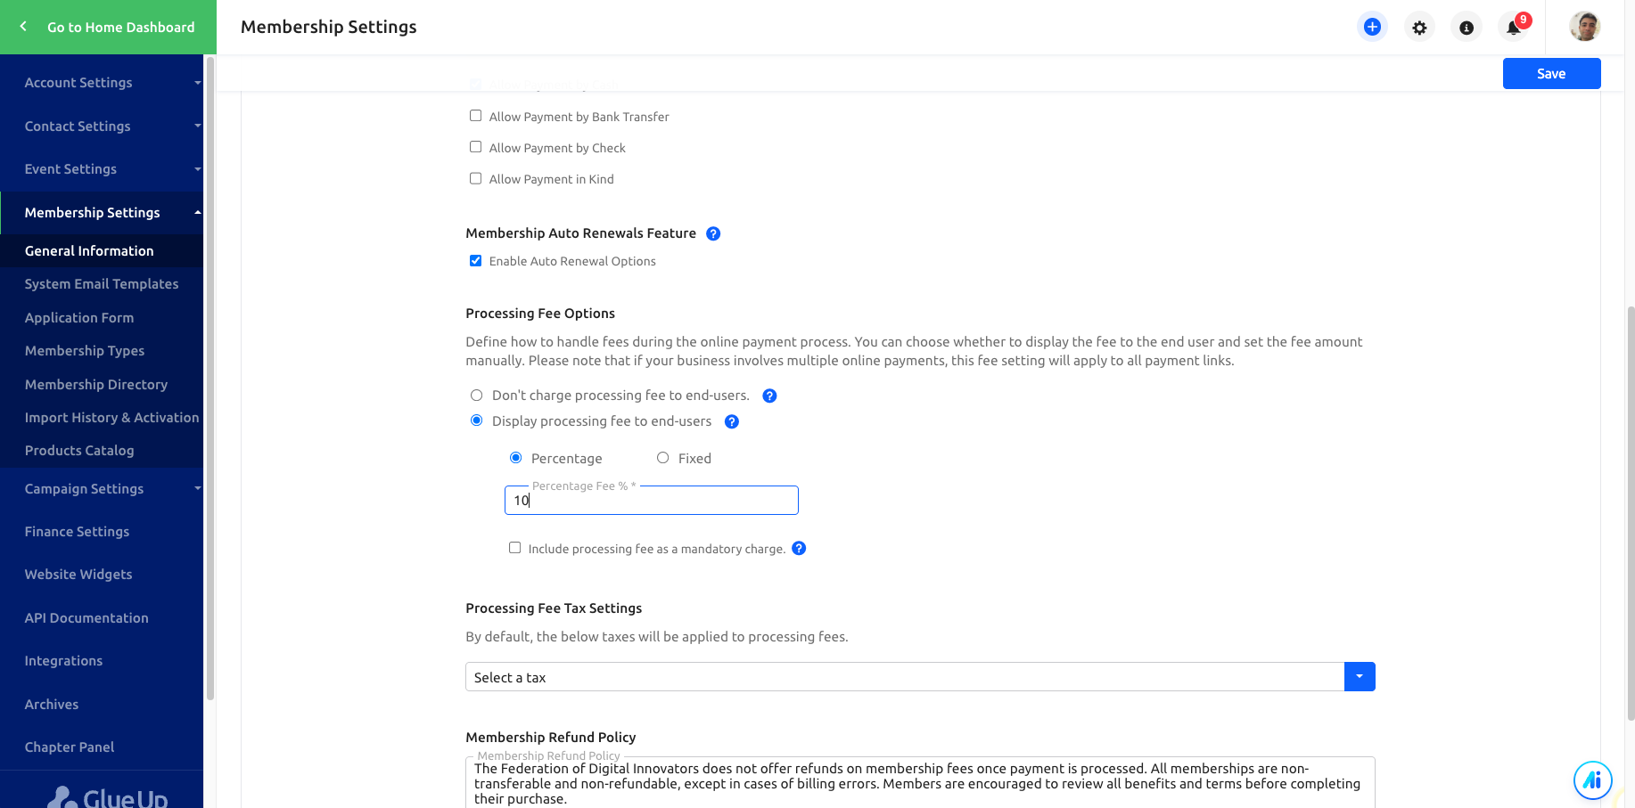Open System Email Templates menu item
Viewport: 1635px width, 808px height.
pos(102,283)
